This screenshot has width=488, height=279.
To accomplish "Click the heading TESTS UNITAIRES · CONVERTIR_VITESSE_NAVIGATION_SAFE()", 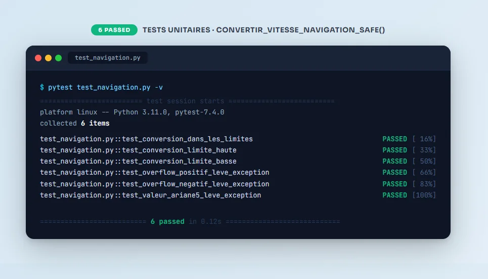I will [x=263, y=30].
